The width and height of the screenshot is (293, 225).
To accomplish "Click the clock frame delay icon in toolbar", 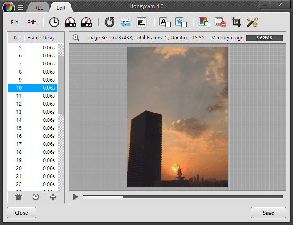I will tap(54, 22).
